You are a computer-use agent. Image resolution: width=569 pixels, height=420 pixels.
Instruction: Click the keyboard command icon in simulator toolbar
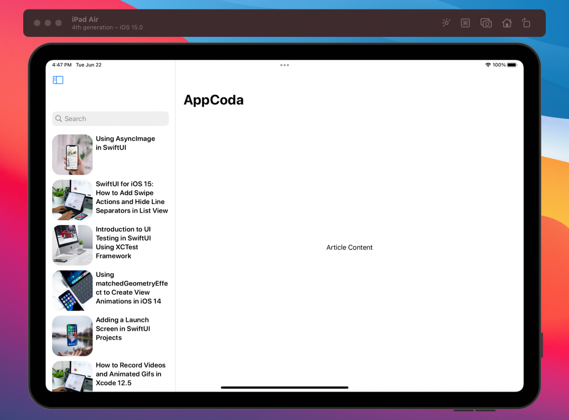465,23
